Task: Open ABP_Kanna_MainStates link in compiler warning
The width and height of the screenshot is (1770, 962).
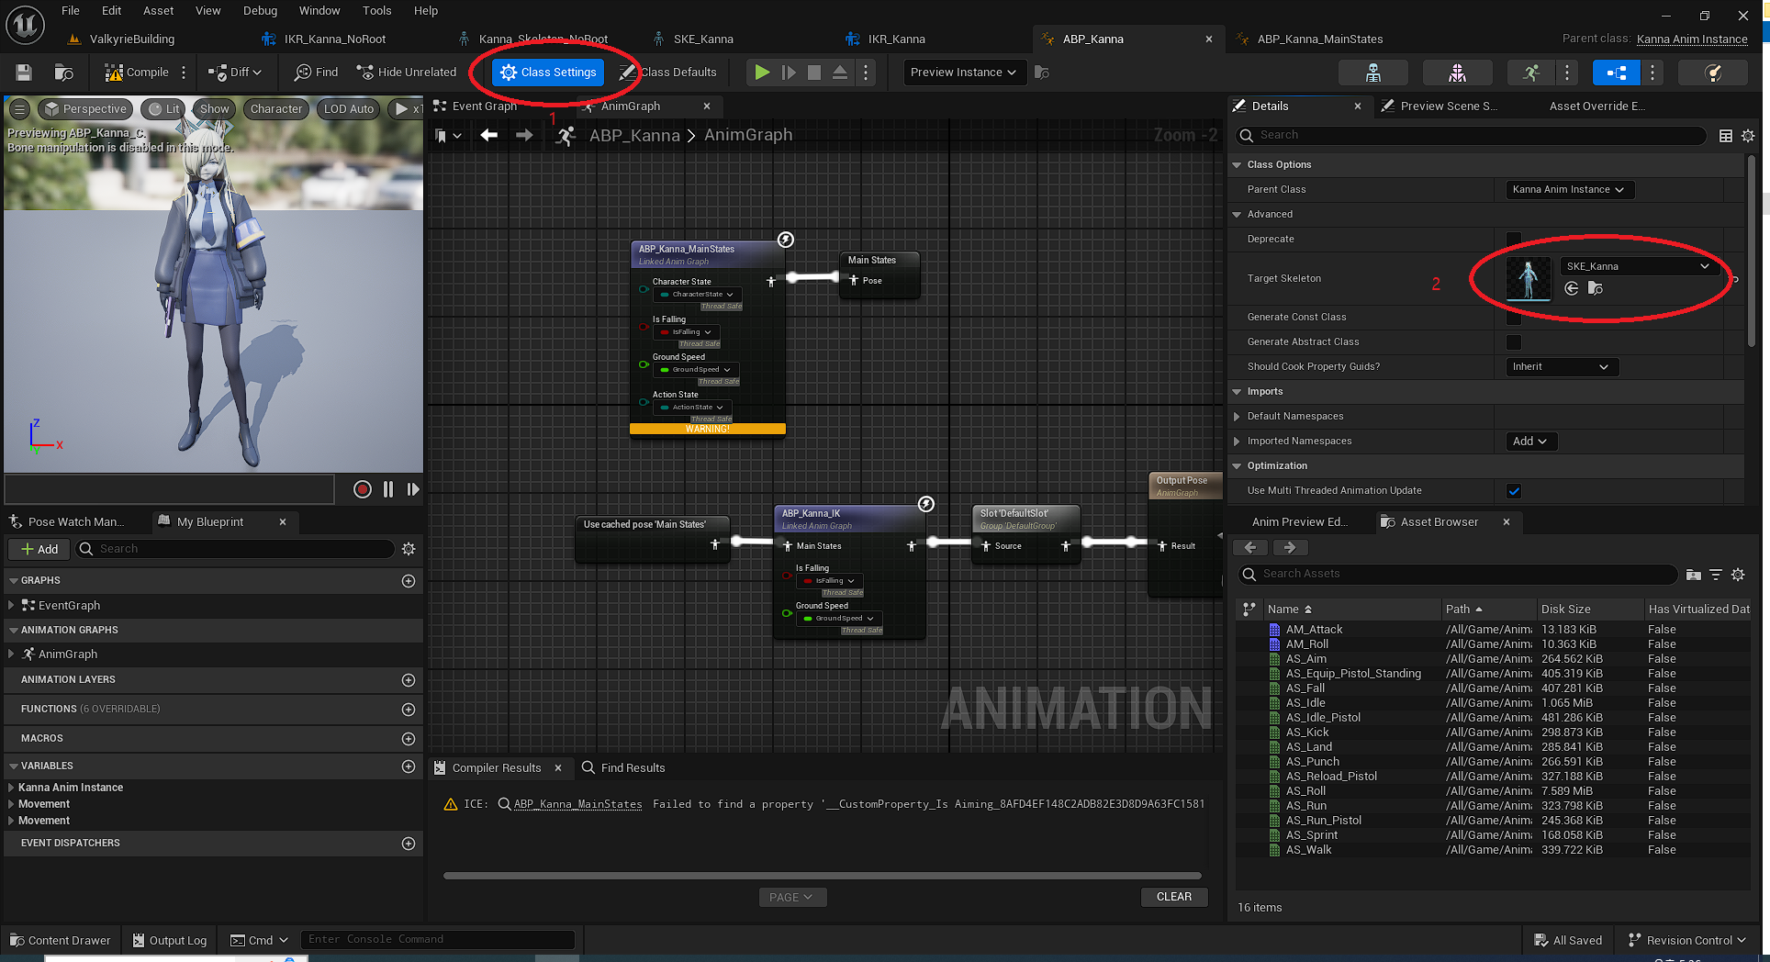Action: (x=577, y=804)
